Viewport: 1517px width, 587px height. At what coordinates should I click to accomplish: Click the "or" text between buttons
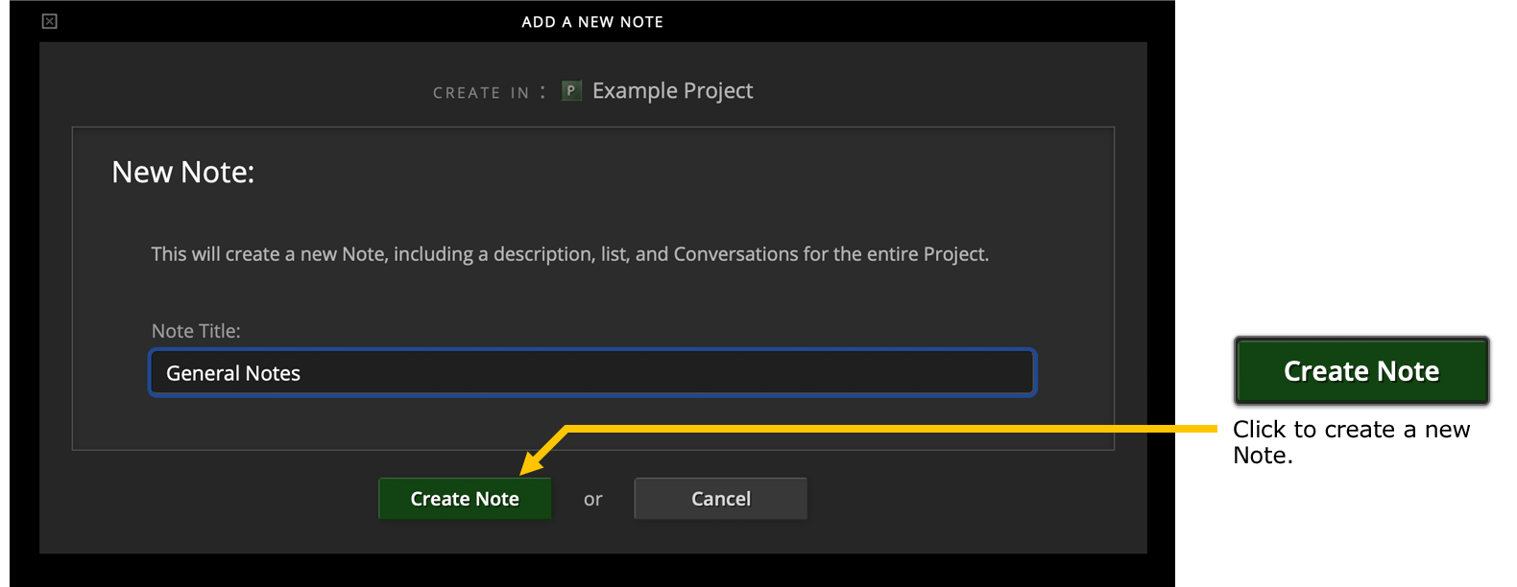(x=593, y=500)
